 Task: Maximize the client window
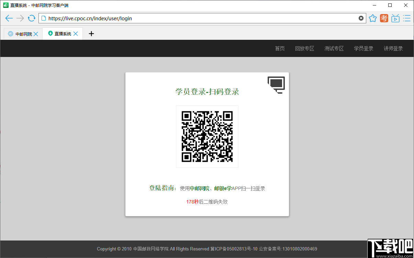tap(390, 5)
